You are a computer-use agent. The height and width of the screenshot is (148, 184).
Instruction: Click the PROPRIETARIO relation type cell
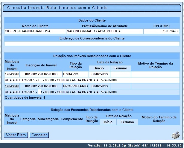[x=76, y=86]
